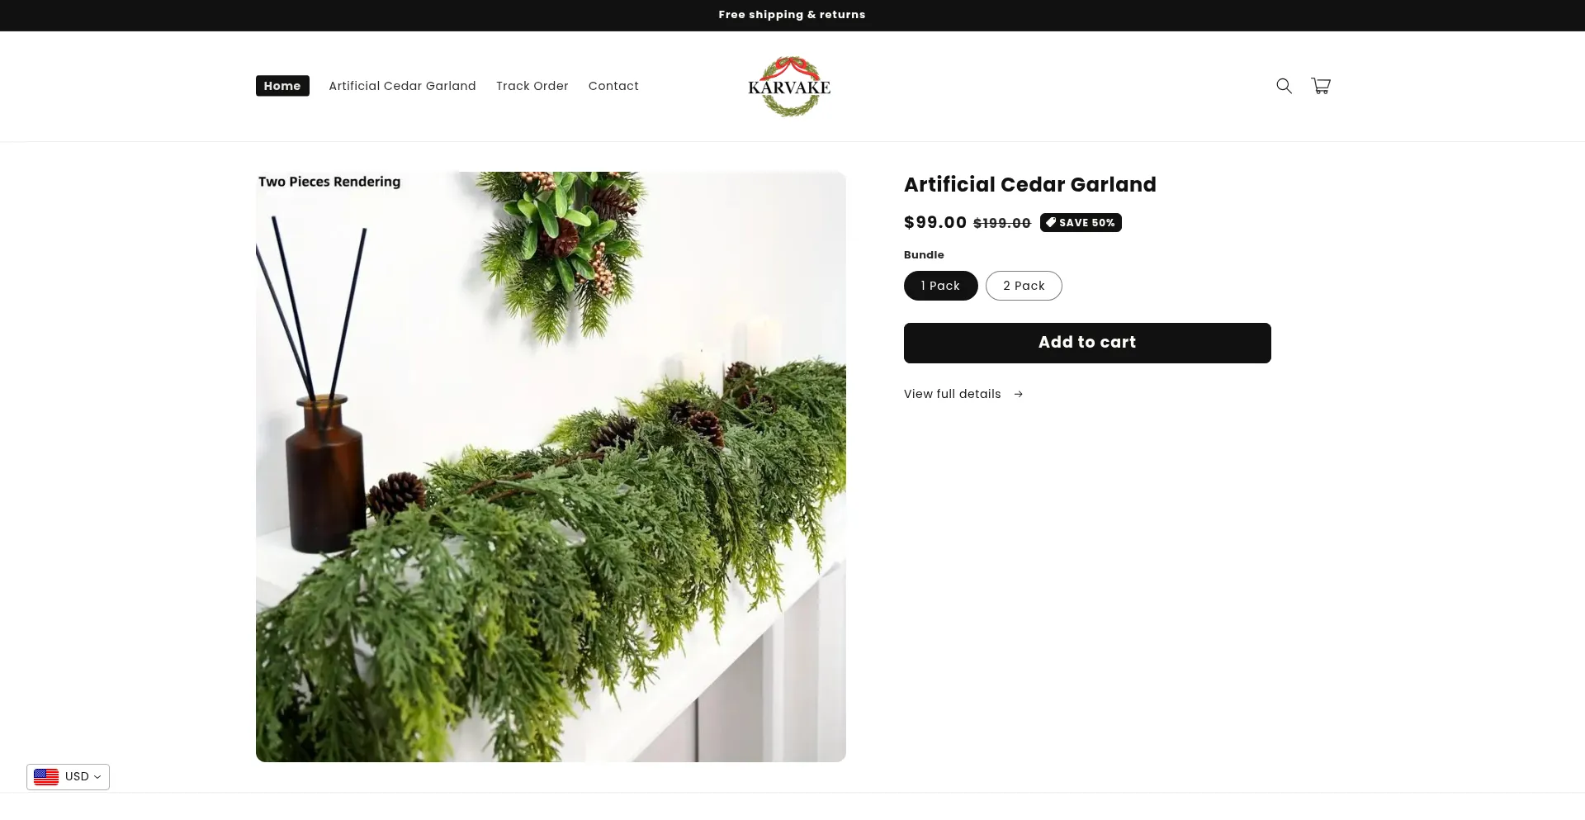This screenshot has height=820, width=1585.
Task: Select the 2 Pack bundle option
Action: 1024,286
